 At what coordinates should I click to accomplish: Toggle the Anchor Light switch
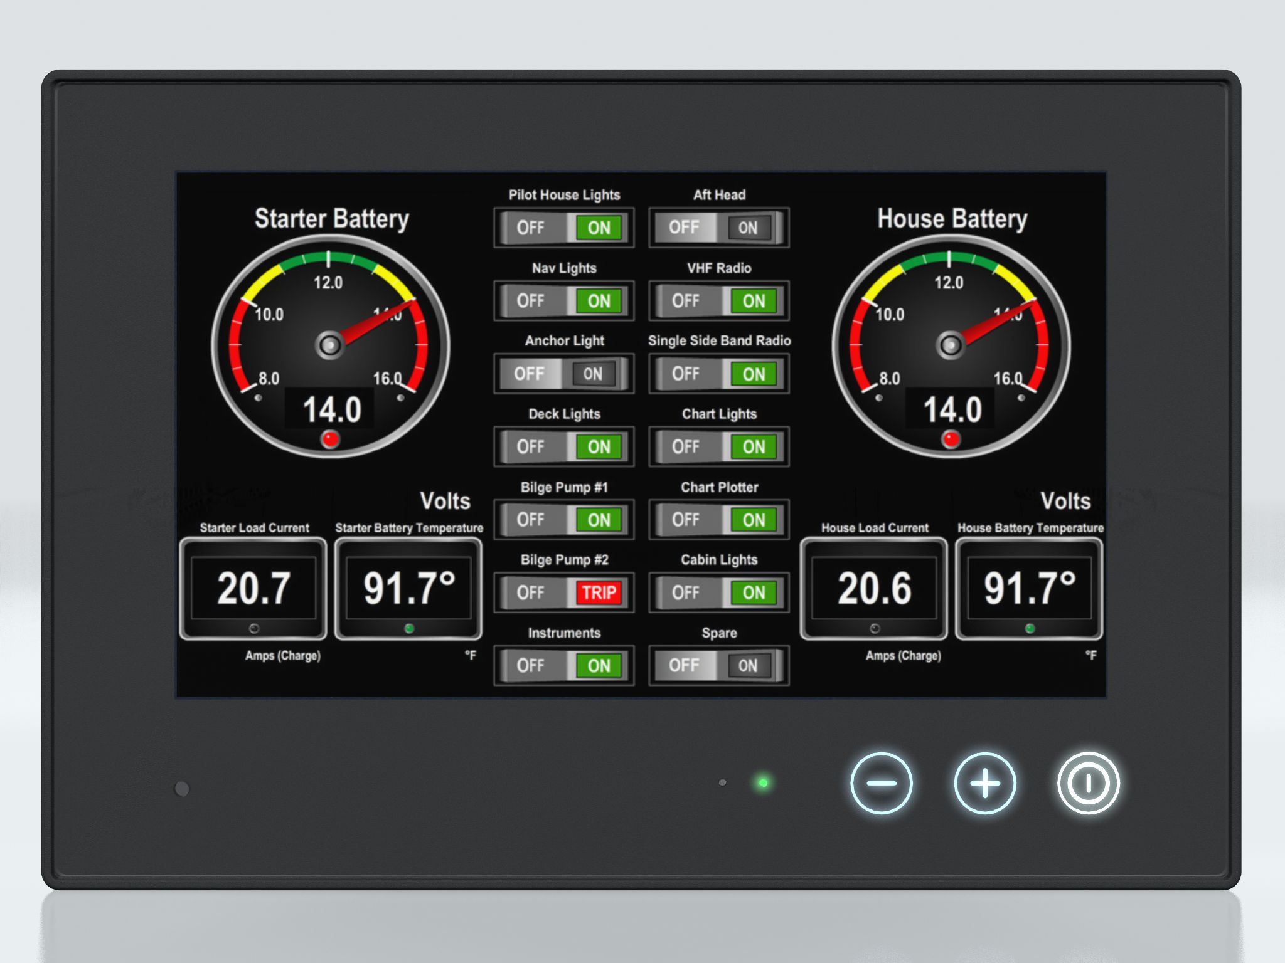(x=563, y=374)
